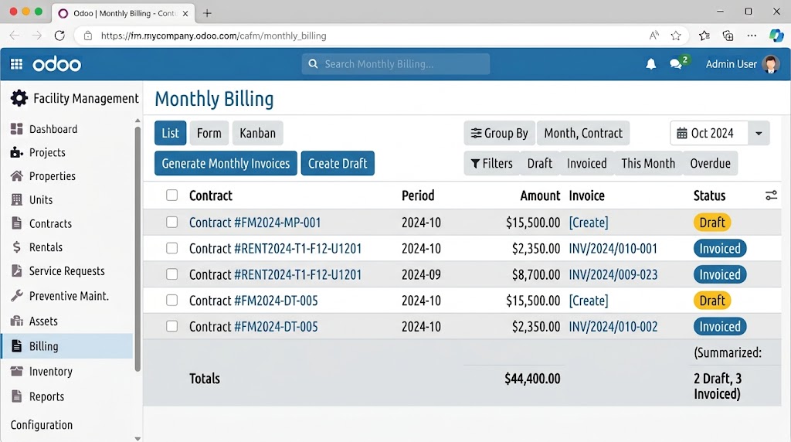Open Properties in sidebar
This screenshot has width=791, height=442.
[52, 176]
